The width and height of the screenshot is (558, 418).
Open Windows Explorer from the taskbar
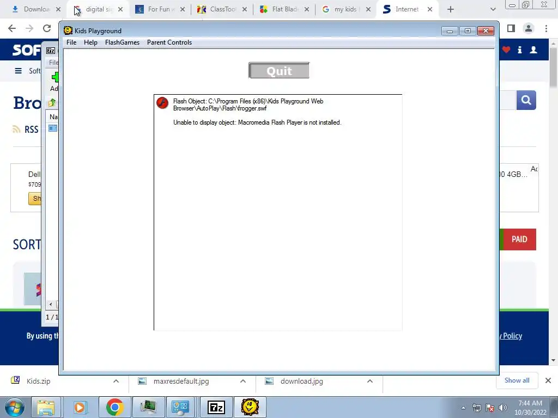click(46, 407)
